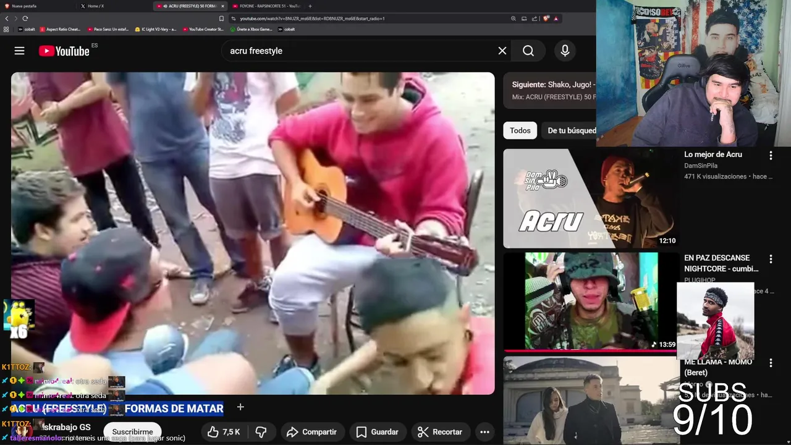
Task: Open options for 'Lo mejor de Acru'
Action: 771,156
